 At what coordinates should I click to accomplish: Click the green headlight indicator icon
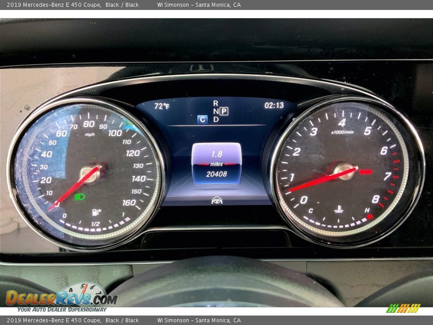coord(79,197)
